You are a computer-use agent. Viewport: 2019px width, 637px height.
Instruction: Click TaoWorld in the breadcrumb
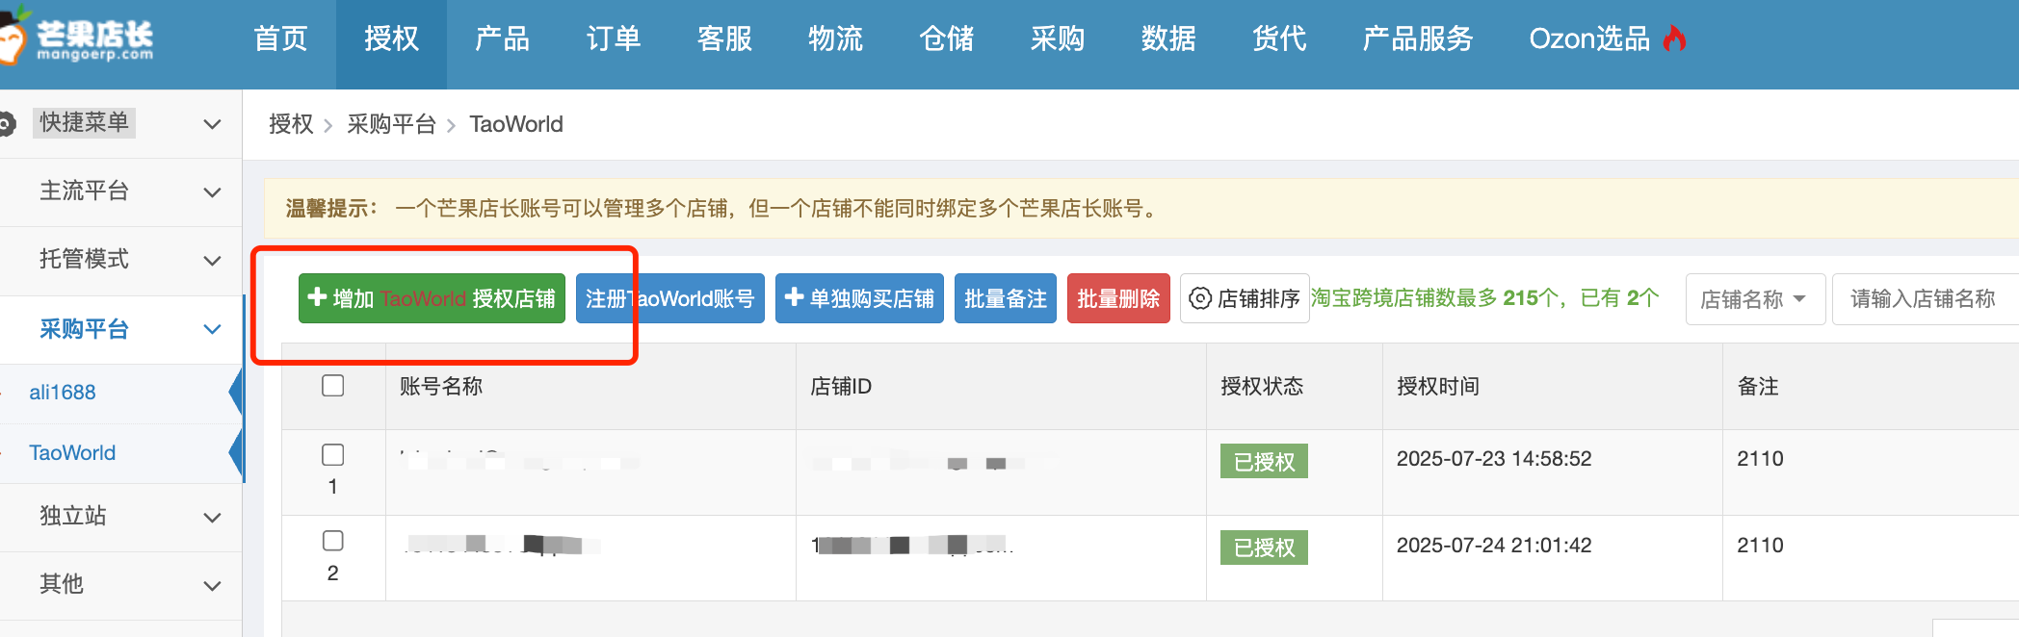pos(516,124)
